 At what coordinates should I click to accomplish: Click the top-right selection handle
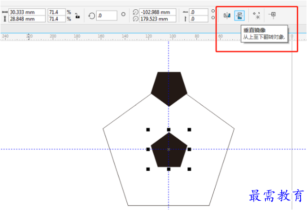189,130
